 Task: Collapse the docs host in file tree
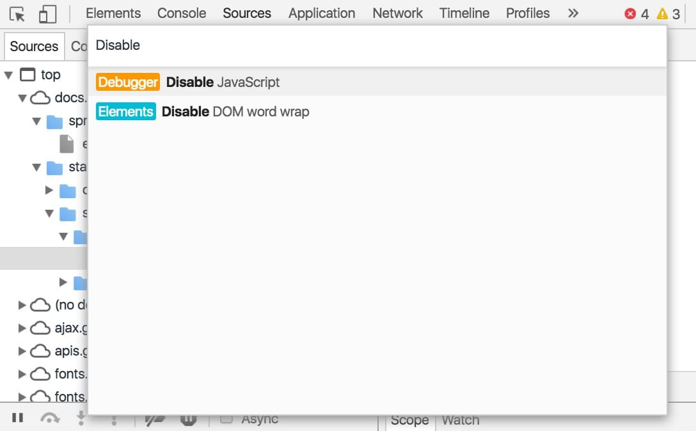click(x=22, y=98)
